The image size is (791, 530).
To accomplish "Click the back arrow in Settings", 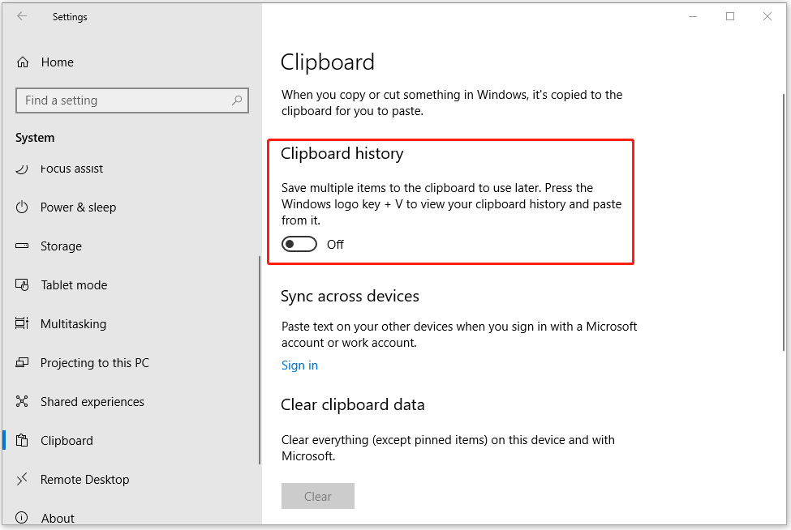I will (x=22, y=16).
